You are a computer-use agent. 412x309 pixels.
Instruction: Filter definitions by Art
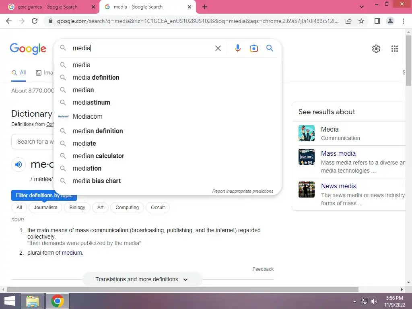tap(100, 208)
